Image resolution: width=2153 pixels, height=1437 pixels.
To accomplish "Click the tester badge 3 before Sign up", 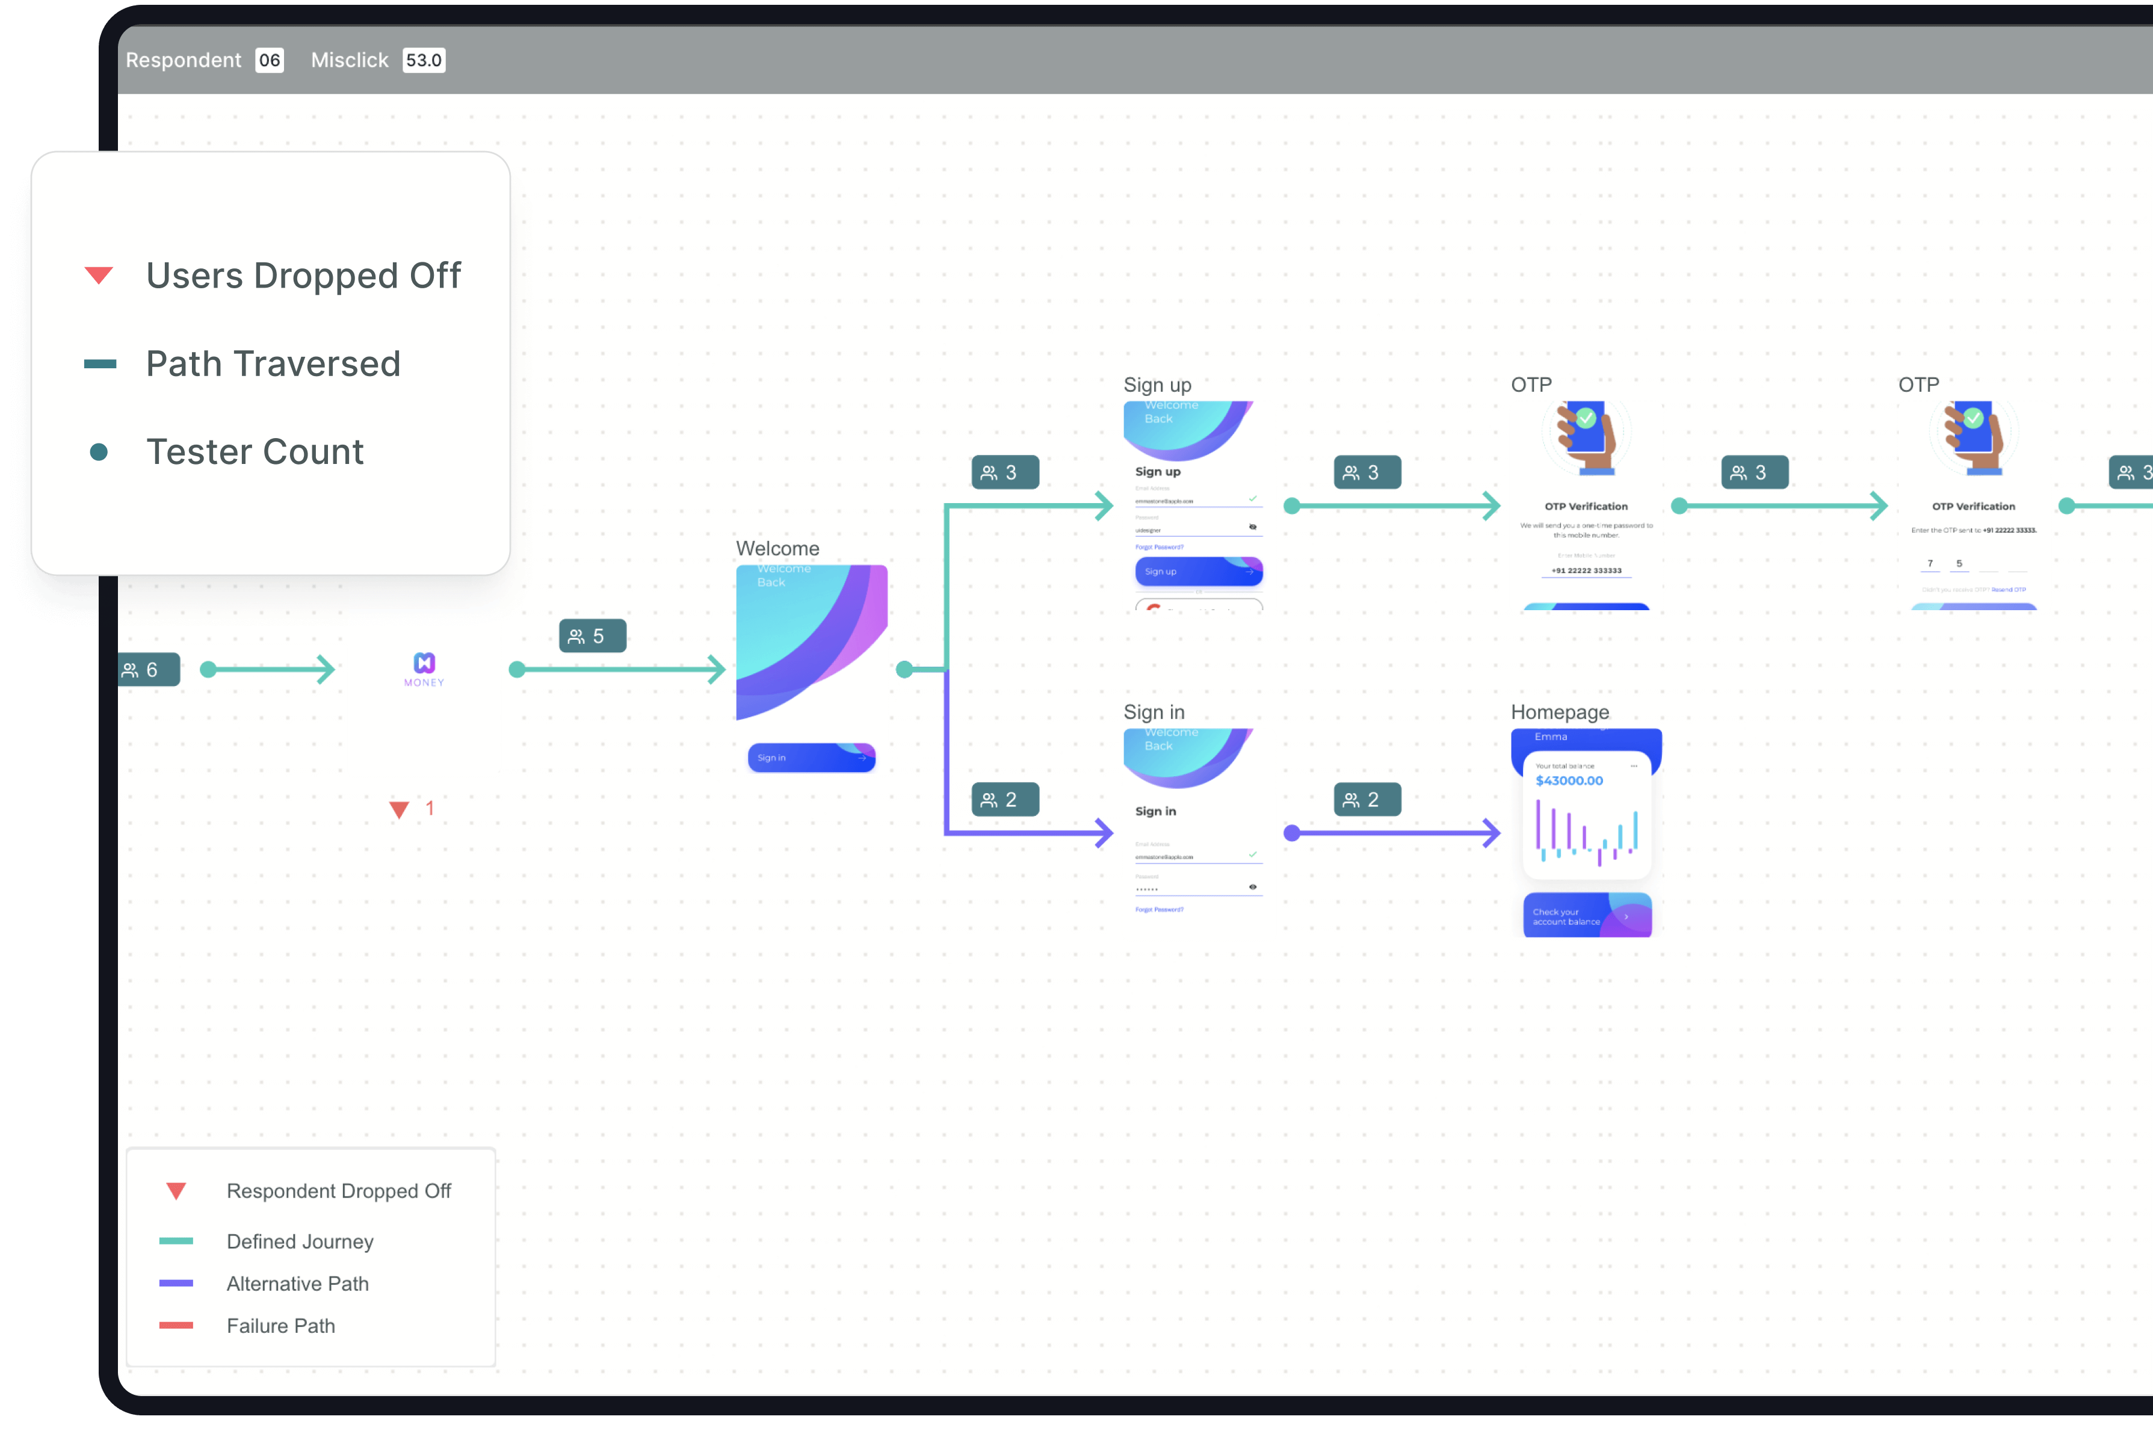I will (x=1005, y=473).
